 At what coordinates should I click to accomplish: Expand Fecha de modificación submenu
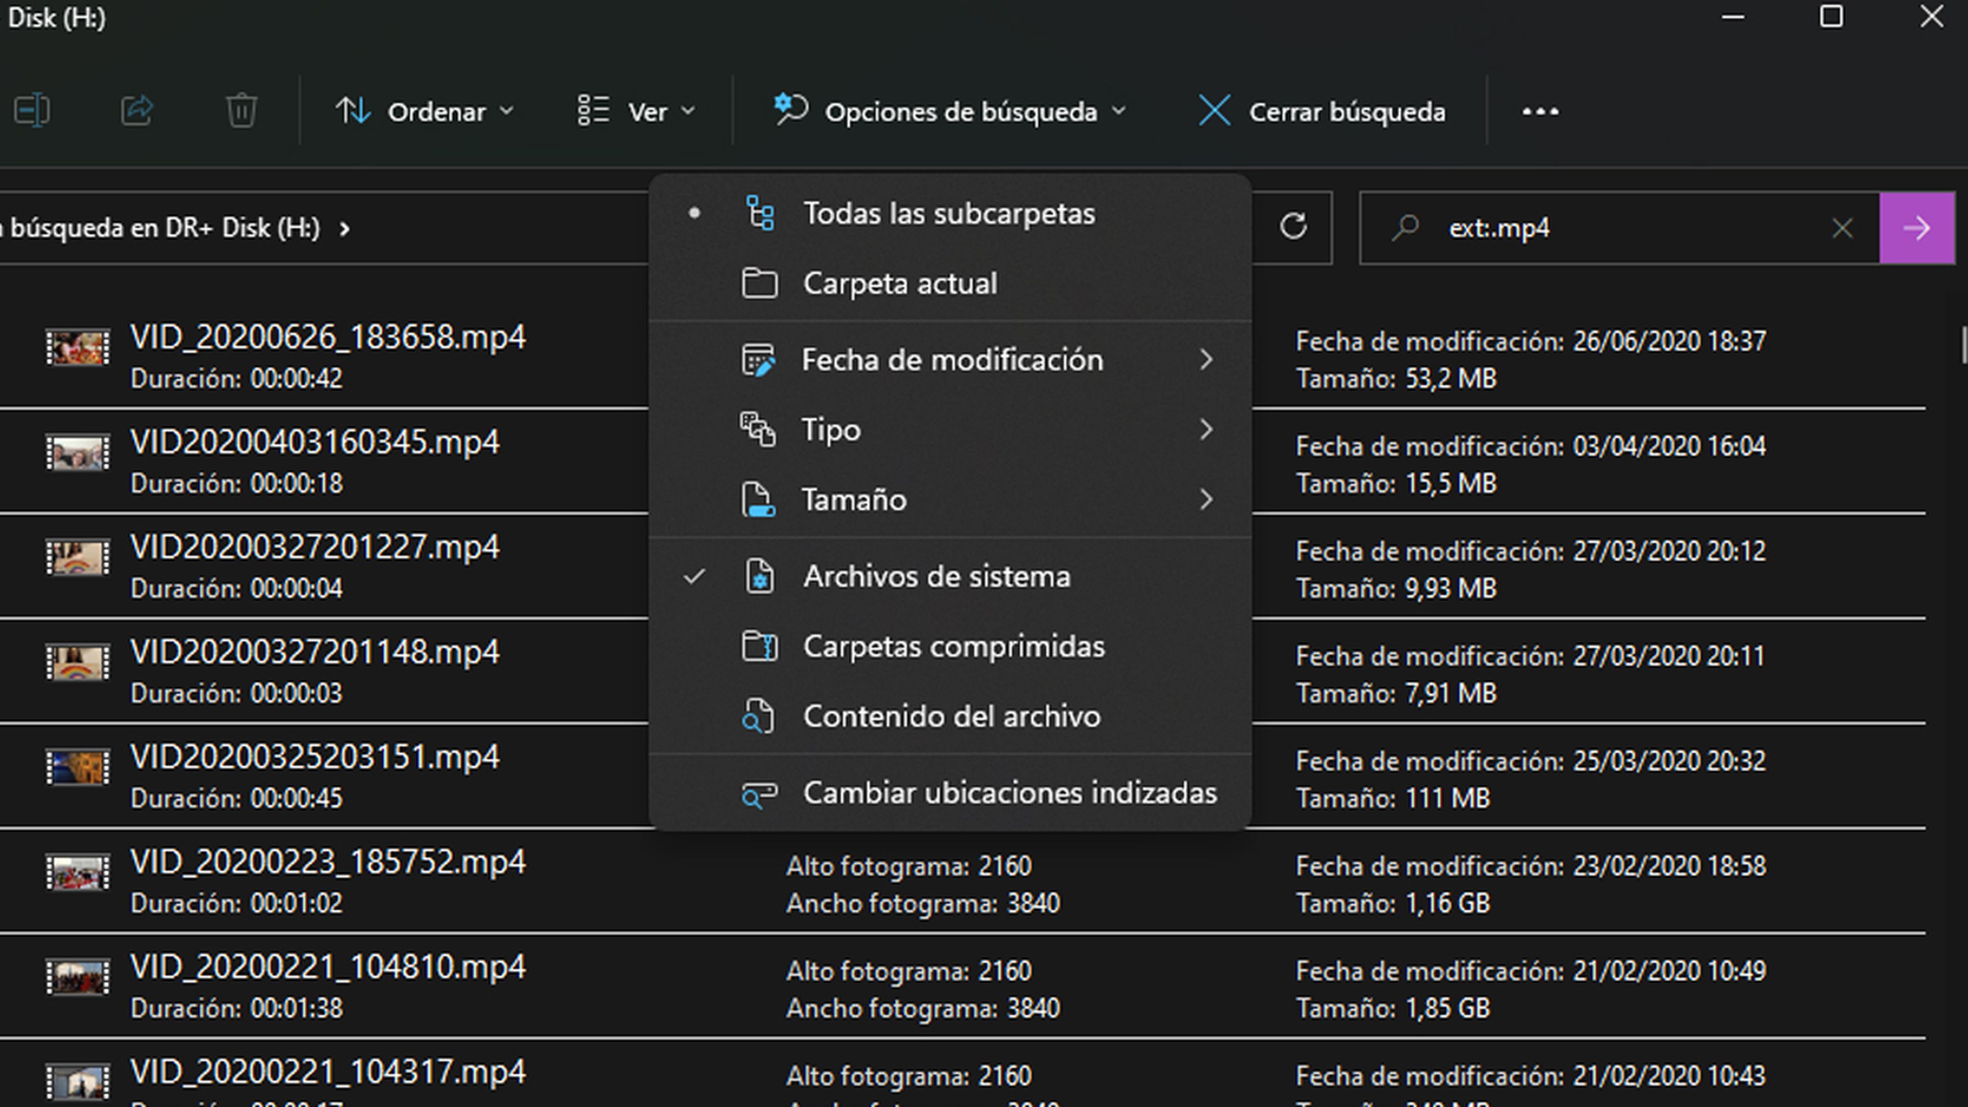[951, 360]
